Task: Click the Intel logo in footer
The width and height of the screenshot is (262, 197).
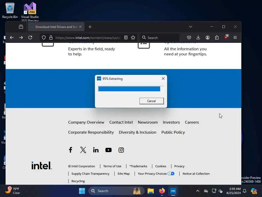Action: tap(41, 165)
